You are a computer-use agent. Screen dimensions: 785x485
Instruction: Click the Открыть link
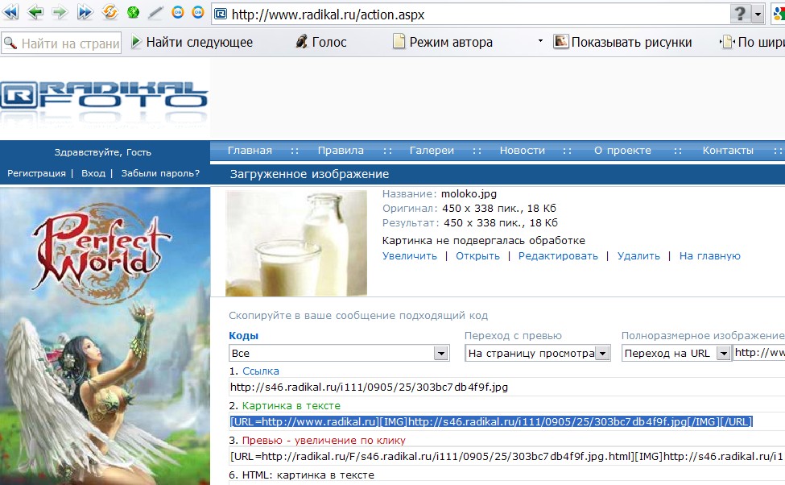pos(477,256)
